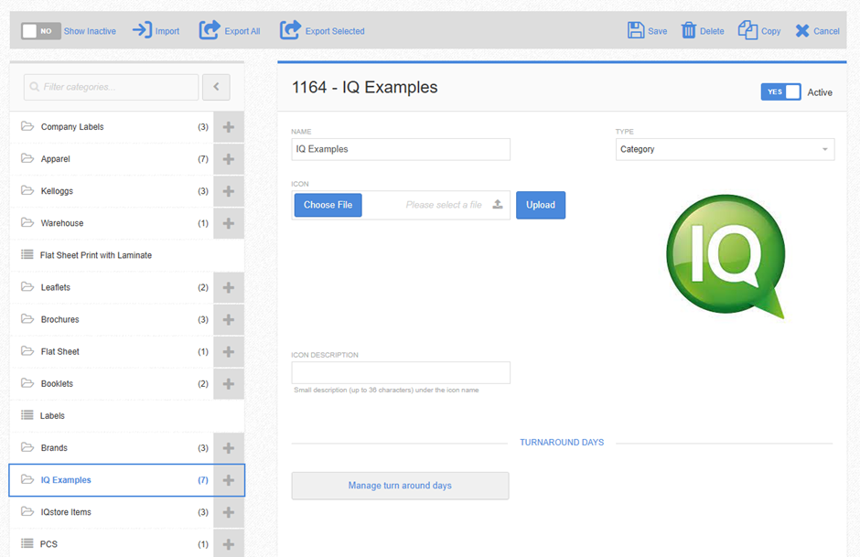
Task: Expand the Brochures folder
Action: coord(27,319)
